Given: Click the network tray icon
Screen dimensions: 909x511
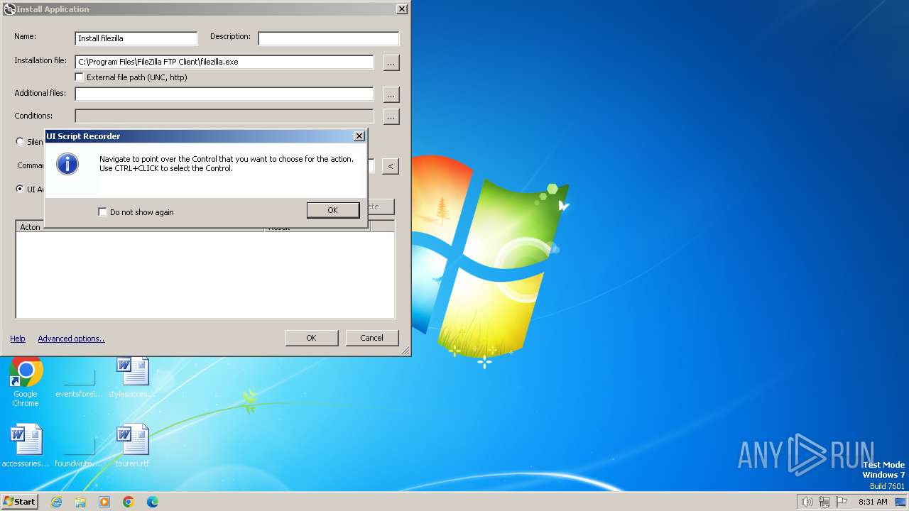Looking at the screenshot, I should pyautogui.click(x=824, y=502).
